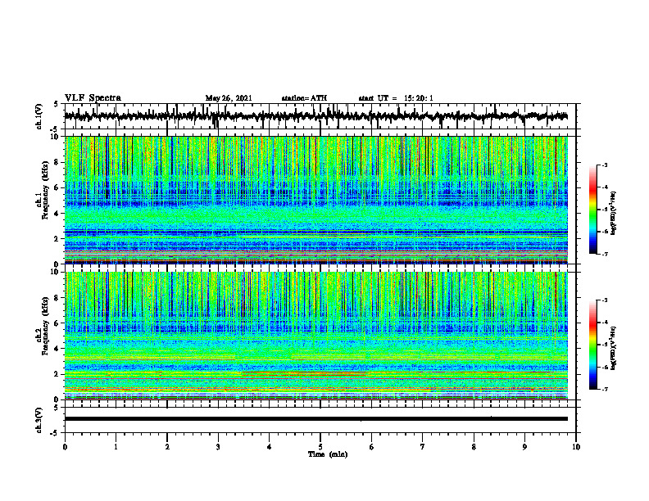The width and height of the screenshot is (649, 501).
Task: Click tick label "9" on the Time axis
Action: tap(524, 447)
